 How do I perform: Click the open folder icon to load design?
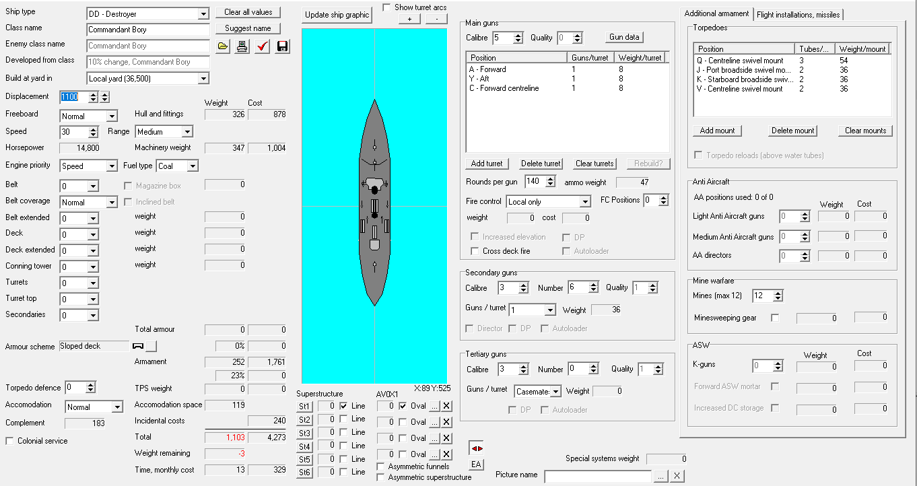(224, 46)
